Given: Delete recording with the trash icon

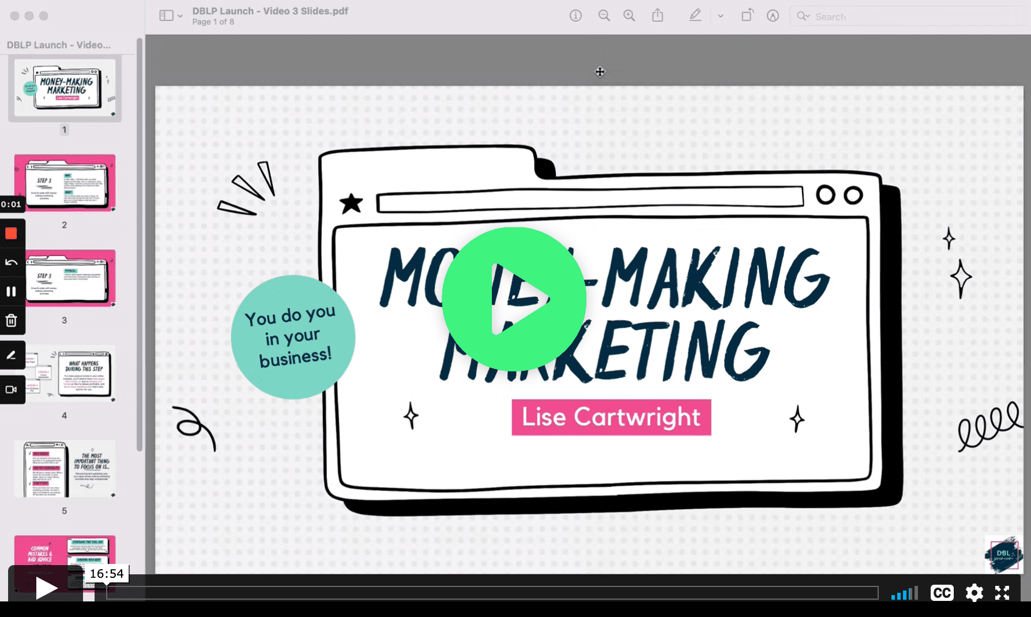Looking at the screenshot, I should (12, 321).
